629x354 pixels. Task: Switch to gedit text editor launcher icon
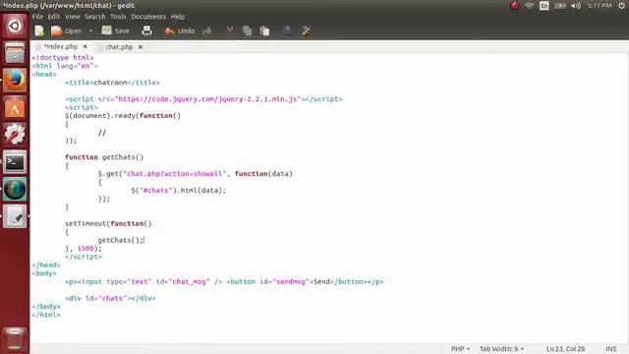point(15,216)
